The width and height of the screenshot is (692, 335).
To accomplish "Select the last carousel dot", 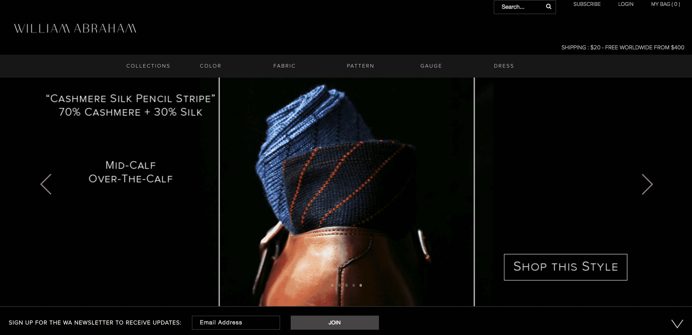I will point(361,285).
